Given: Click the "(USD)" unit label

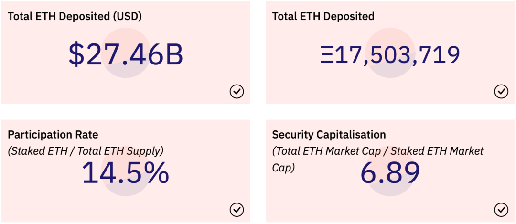Looking at the screenshot, I should coord(128,16).
